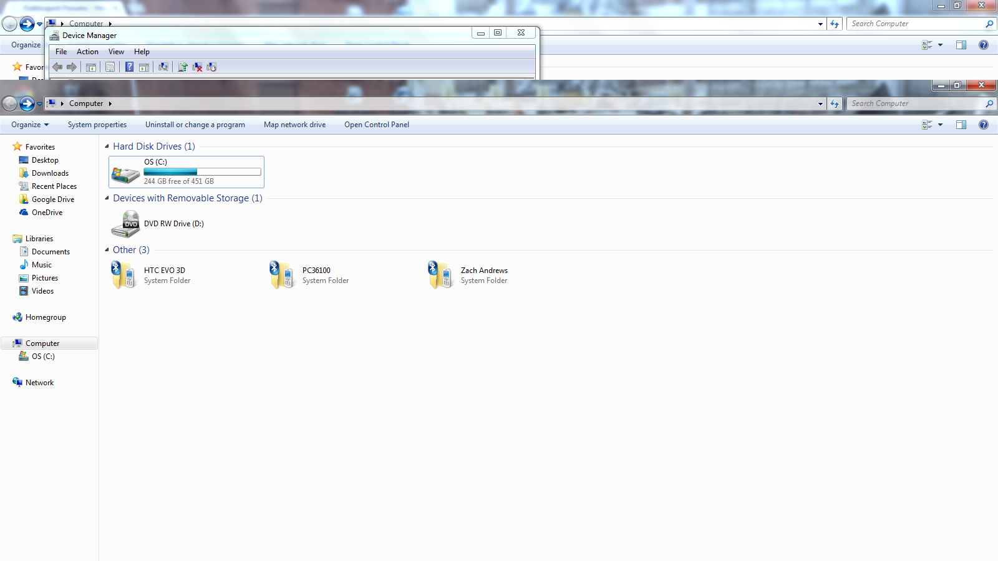Click the OS (C:) drive usage bar
Screen dimensions: 998x561
pos(202,171)
